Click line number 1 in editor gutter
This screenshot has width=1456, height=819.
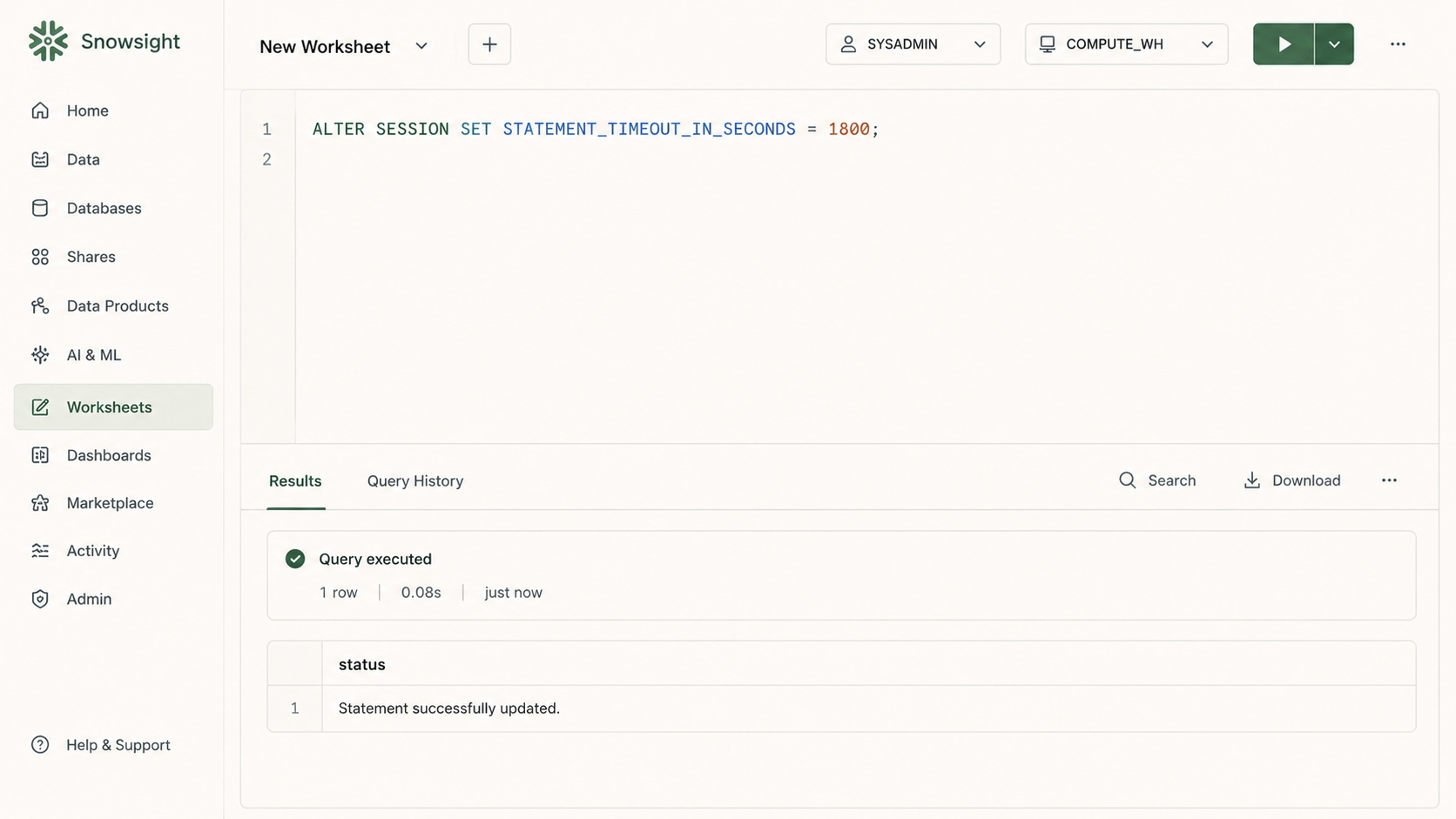coord(267,129)
